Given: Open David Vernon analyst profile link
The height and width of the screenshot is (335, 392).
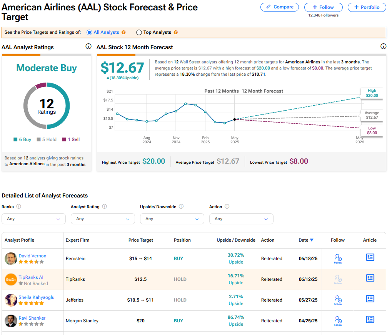Looking at the screenshot, I should pyautogui.click(x=32, y=255).
